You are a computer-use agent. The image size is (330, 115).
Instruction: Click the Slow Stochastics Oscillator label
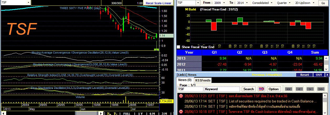click(x=80, y=88)
